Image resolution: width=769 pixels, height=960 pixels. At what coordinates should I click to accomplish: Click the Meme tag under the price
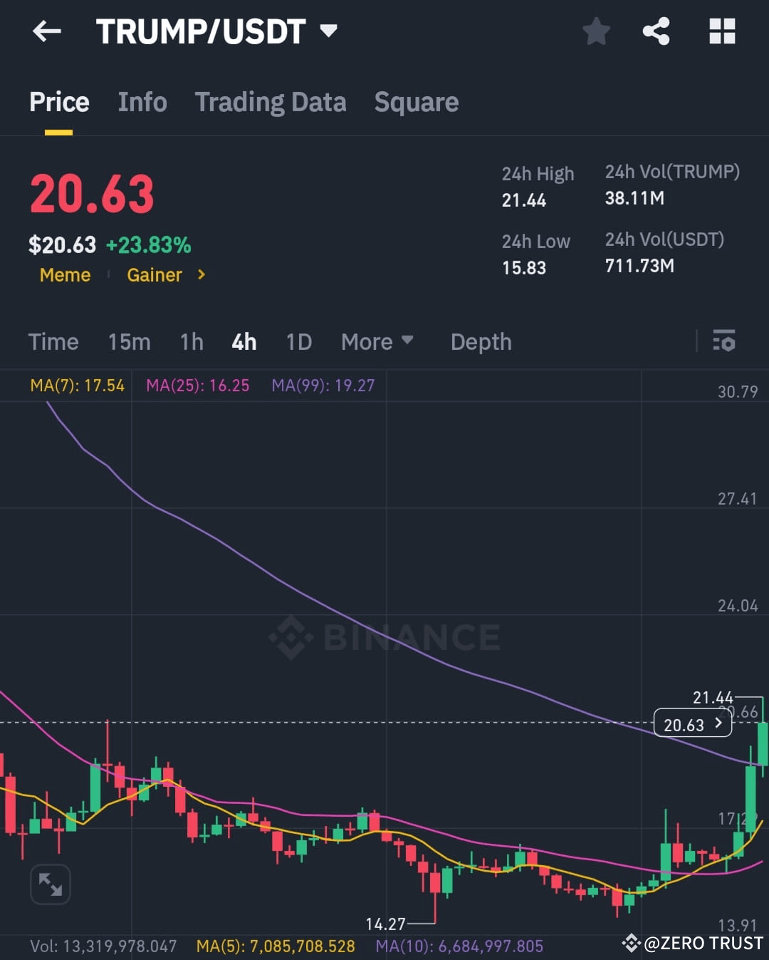(65, 275)
